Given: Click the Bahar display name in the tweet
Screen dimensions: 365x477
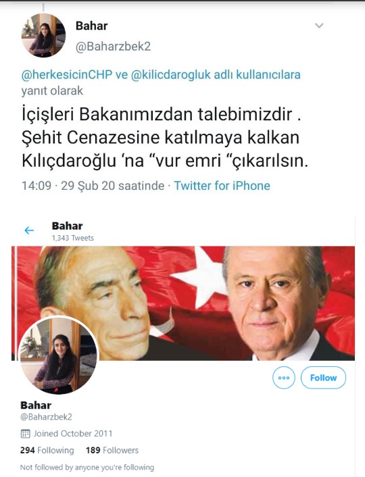Looking at the screenshot, I should click(x=92, y=26).
